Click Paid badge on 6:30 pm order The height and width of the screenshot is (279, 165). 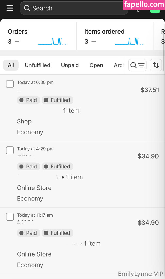pos(28,100)
